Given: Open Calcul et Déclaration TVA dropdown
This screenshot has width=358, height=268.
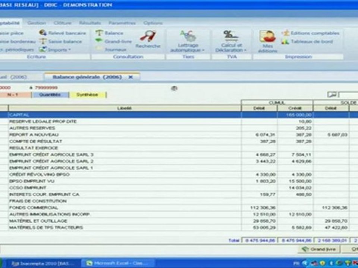Looking at the screenshot, I should coord(231,41).
